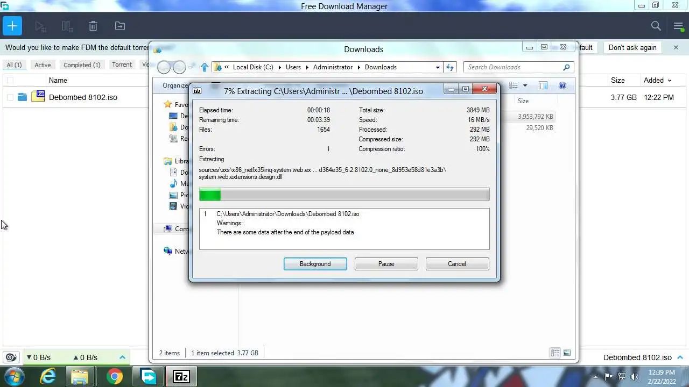Image resolution: width=689 pixels, height=387 pixels.
Task: Switch Explorer to large icons view
Action: pyautogui.click(x=567, y=353)
